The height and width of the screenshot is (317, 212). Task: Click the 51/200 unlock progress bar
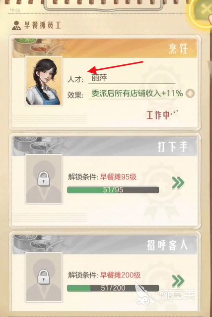coord(113,288)
